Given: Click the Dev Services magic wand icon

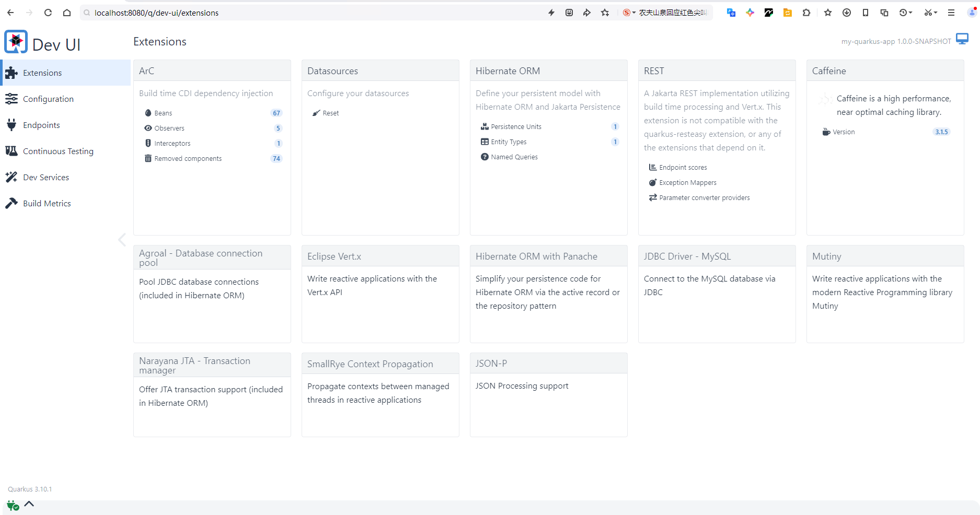Looking at the screenshot, I should (11, 177).
